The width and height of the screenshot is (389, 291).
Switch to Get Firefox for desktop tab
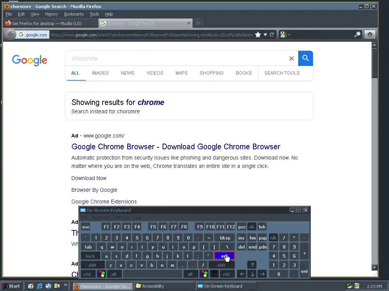[51, 23]
